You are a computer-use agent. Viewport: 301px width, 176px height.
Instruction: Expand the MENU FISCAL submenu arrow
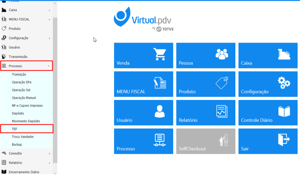click(x=49, y=20)
